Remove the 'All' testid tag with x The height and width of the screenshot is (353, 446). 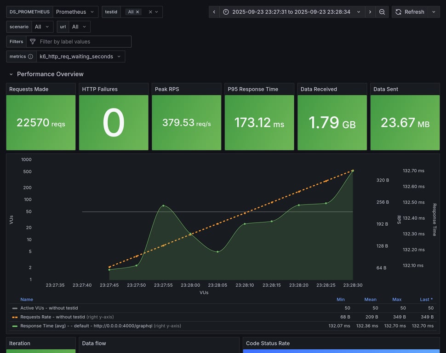tap(137, 12)
